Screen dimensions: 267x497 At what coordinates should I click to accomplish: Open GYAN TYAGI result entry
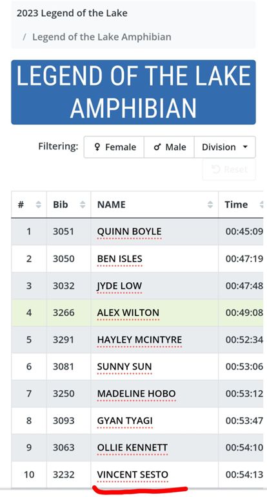(125, 421)
